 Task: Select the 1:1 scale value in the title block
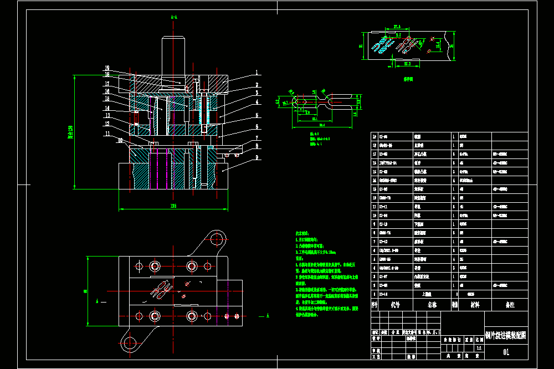pyautogui.click(x=479, y=348)
